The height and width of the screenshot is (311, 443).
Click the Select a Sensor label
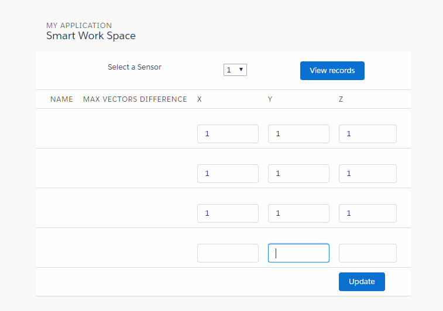(135, 67)
